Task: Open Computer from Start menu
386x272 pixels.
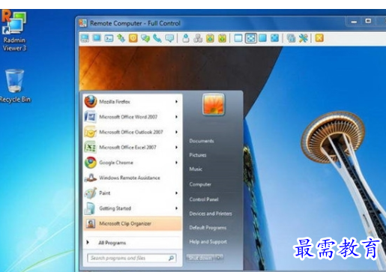Action: [200, 184]
